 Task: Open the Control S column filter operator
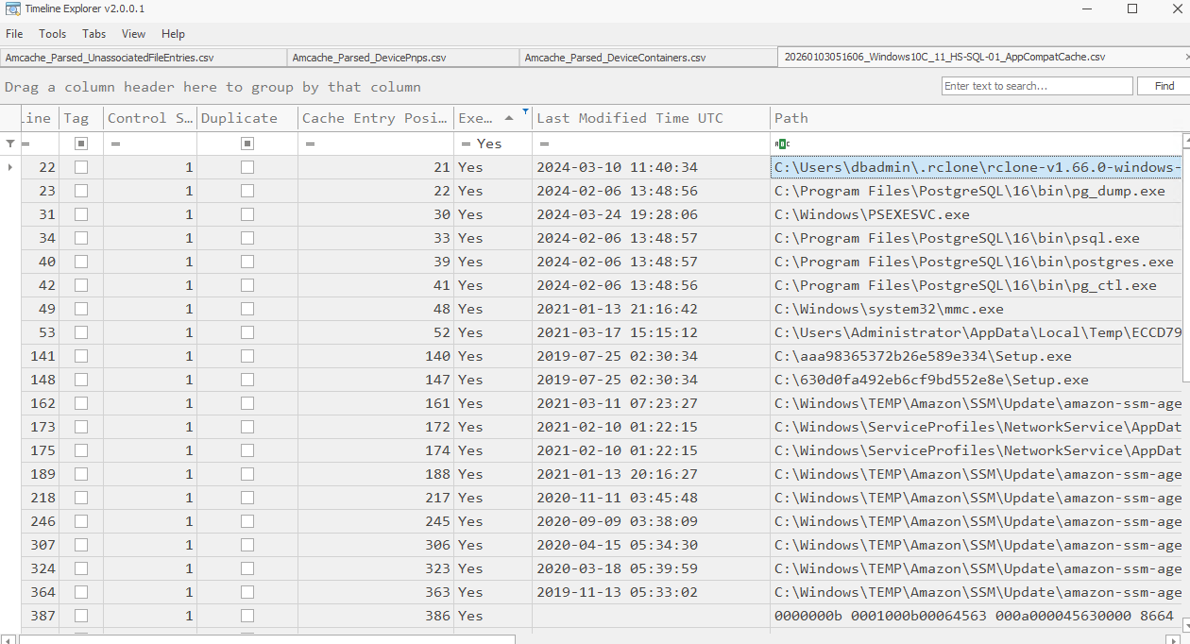pos(113,144)
